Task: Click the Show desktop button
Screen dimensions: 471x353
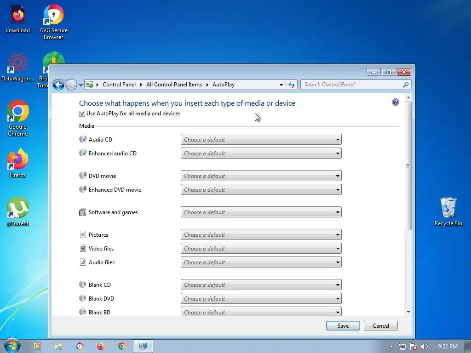Action: pyautogui.click(x=468, y=346)
